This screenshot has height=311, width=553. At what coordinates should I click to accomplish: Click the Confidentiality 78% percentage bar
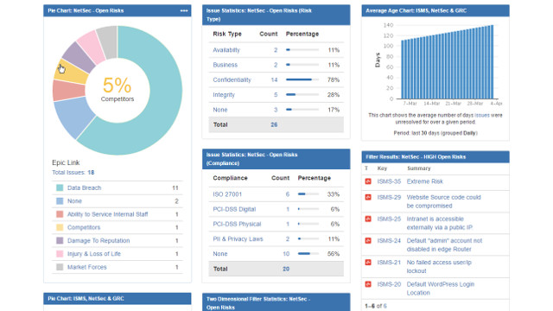point(302,79)
